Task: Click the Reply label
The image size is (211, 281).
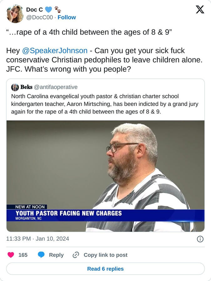Action: click(x=56, y=255)
